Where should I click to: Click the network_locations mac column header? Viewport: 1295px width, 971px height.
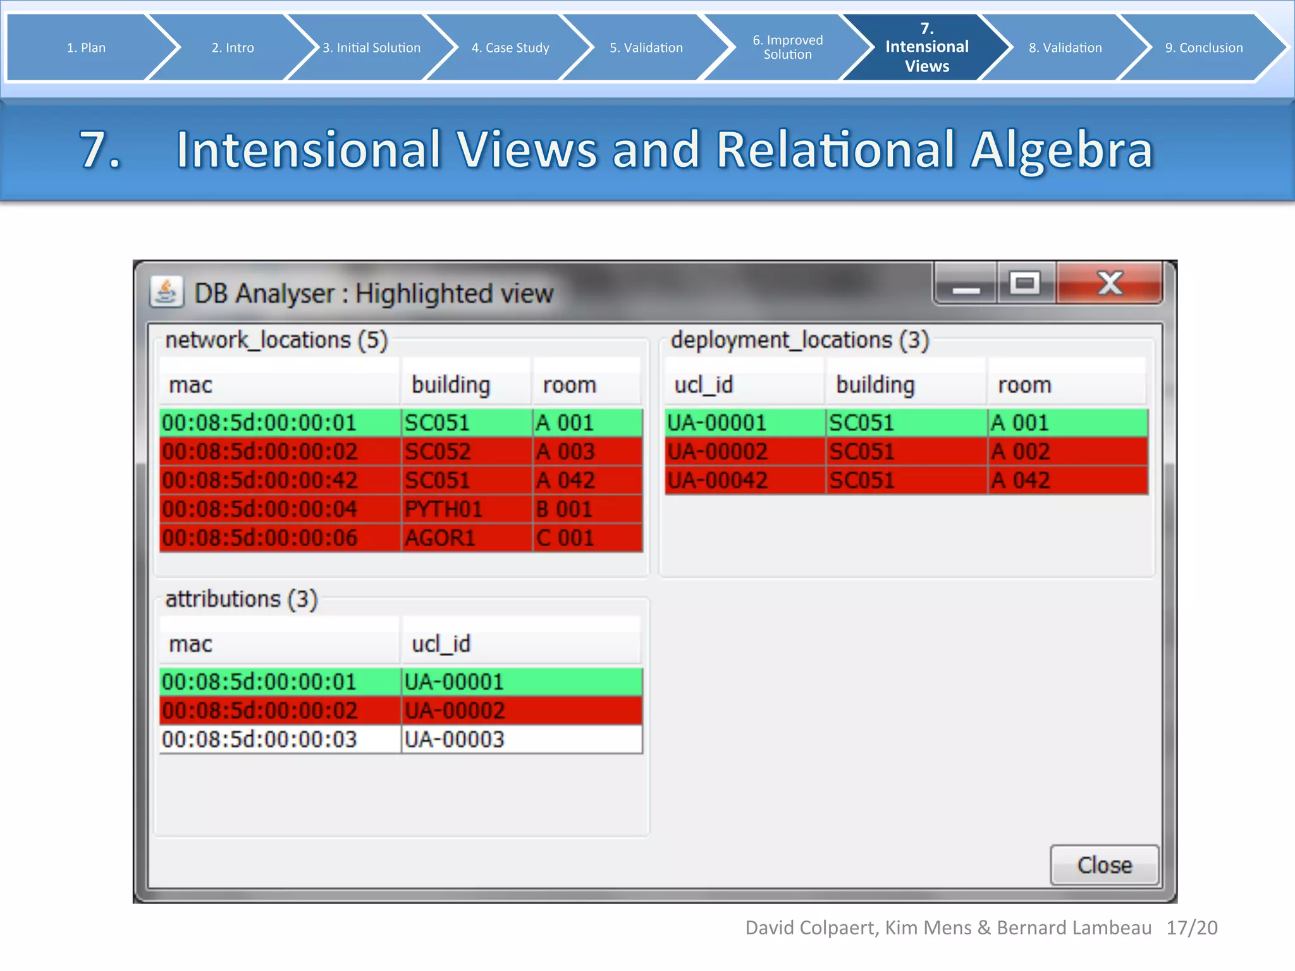pos(278,384)
